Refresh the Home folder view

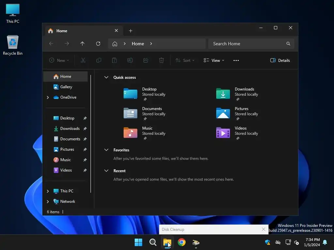click(x=98, y=44)
